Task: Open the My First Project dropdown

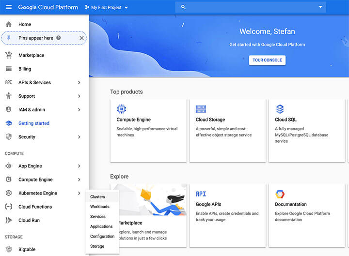Action: click(x=107, y=7)
